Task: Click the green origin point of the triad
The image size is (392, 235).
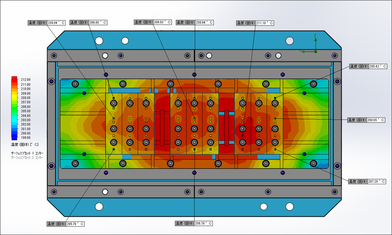Action: 316,52
